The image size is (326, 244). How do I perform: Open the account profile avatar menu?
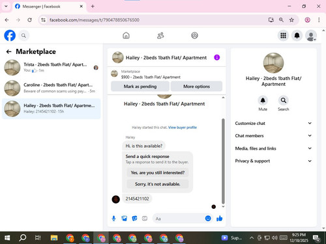(311, 35)
